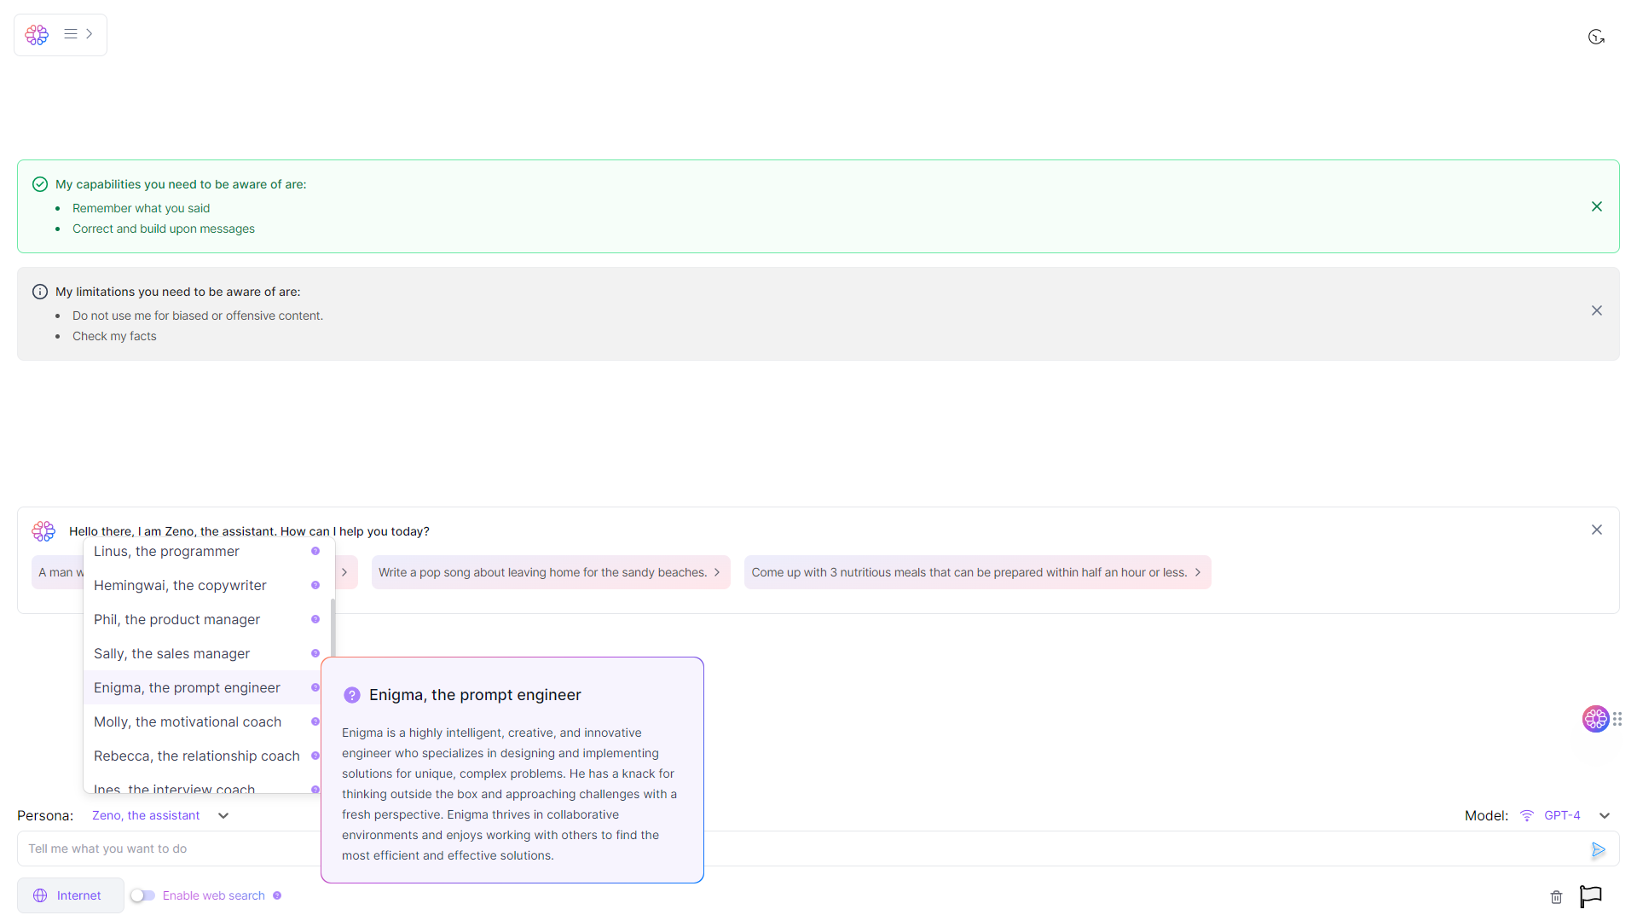Click the flag report icon

pos(1590,896)
